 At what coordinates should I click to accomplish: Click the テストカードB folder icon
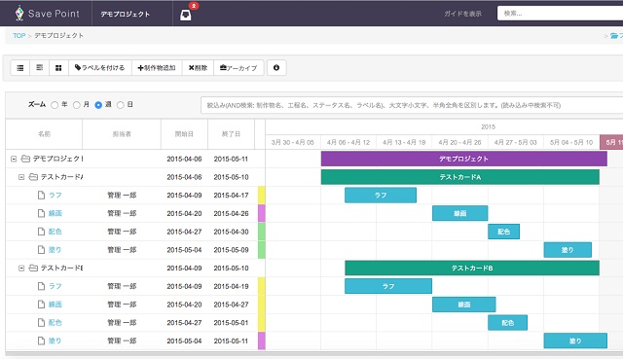click(x=33, y=268)
